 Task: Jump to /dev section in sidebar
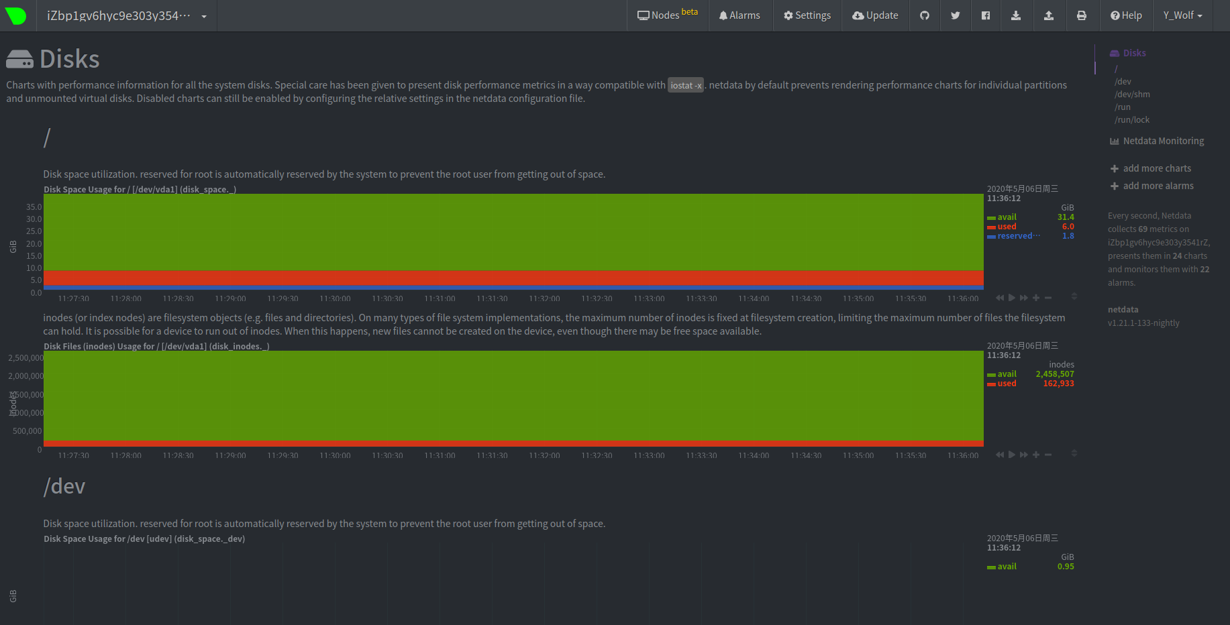point(1123,82)
